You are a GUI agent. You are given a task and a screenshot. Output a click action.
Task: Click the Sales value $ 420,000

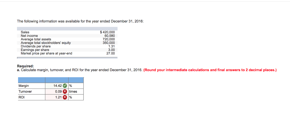[107, 32]
